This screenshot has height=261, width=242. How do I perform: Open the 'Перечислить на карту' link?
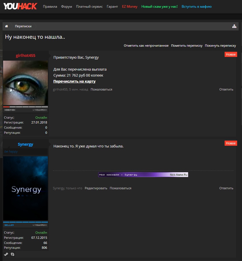74,81
